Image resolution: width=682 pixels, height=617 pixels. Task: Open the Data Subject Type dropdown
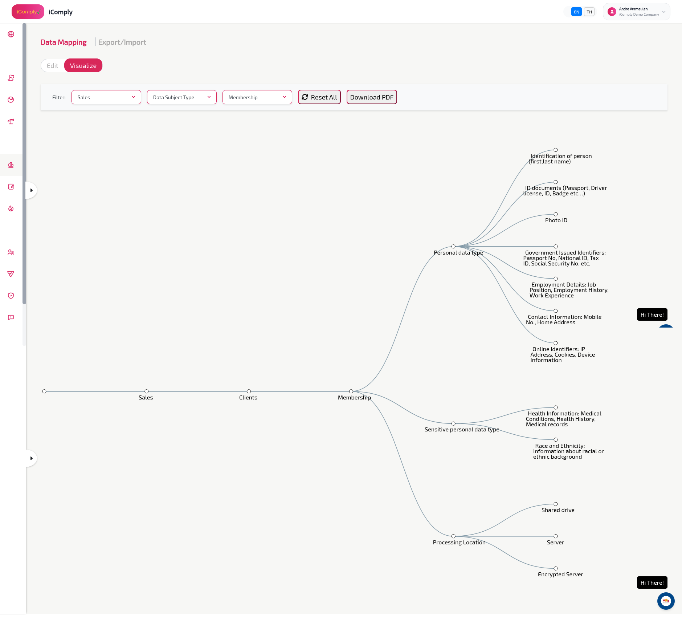coord(181,97)
